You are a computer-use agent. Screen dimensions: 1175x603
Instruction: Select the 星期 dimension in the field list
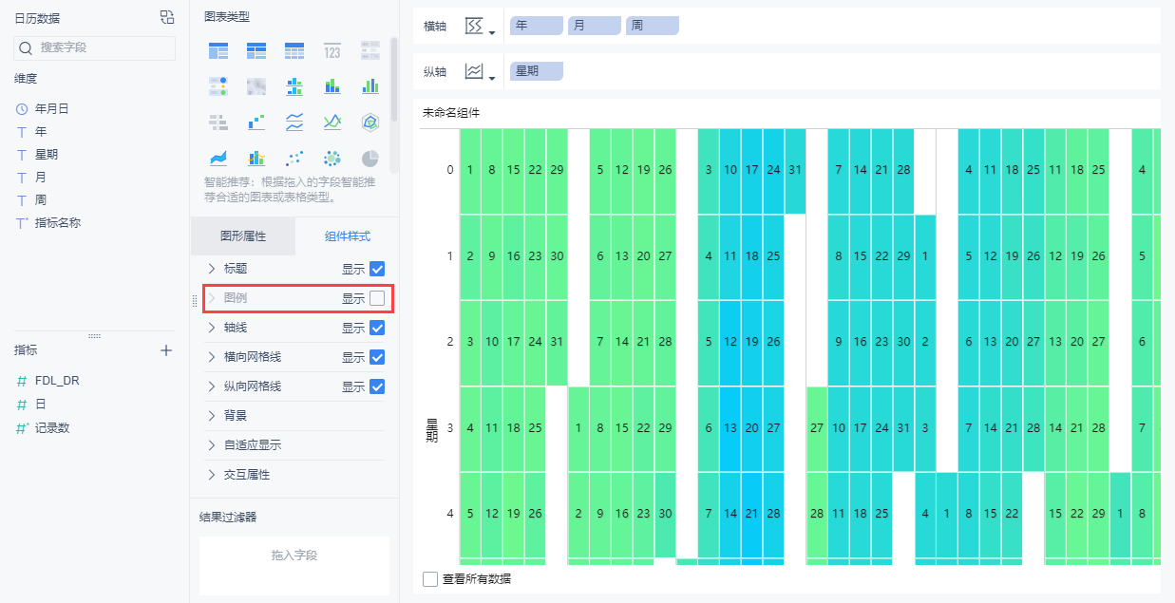pos(47,155)
